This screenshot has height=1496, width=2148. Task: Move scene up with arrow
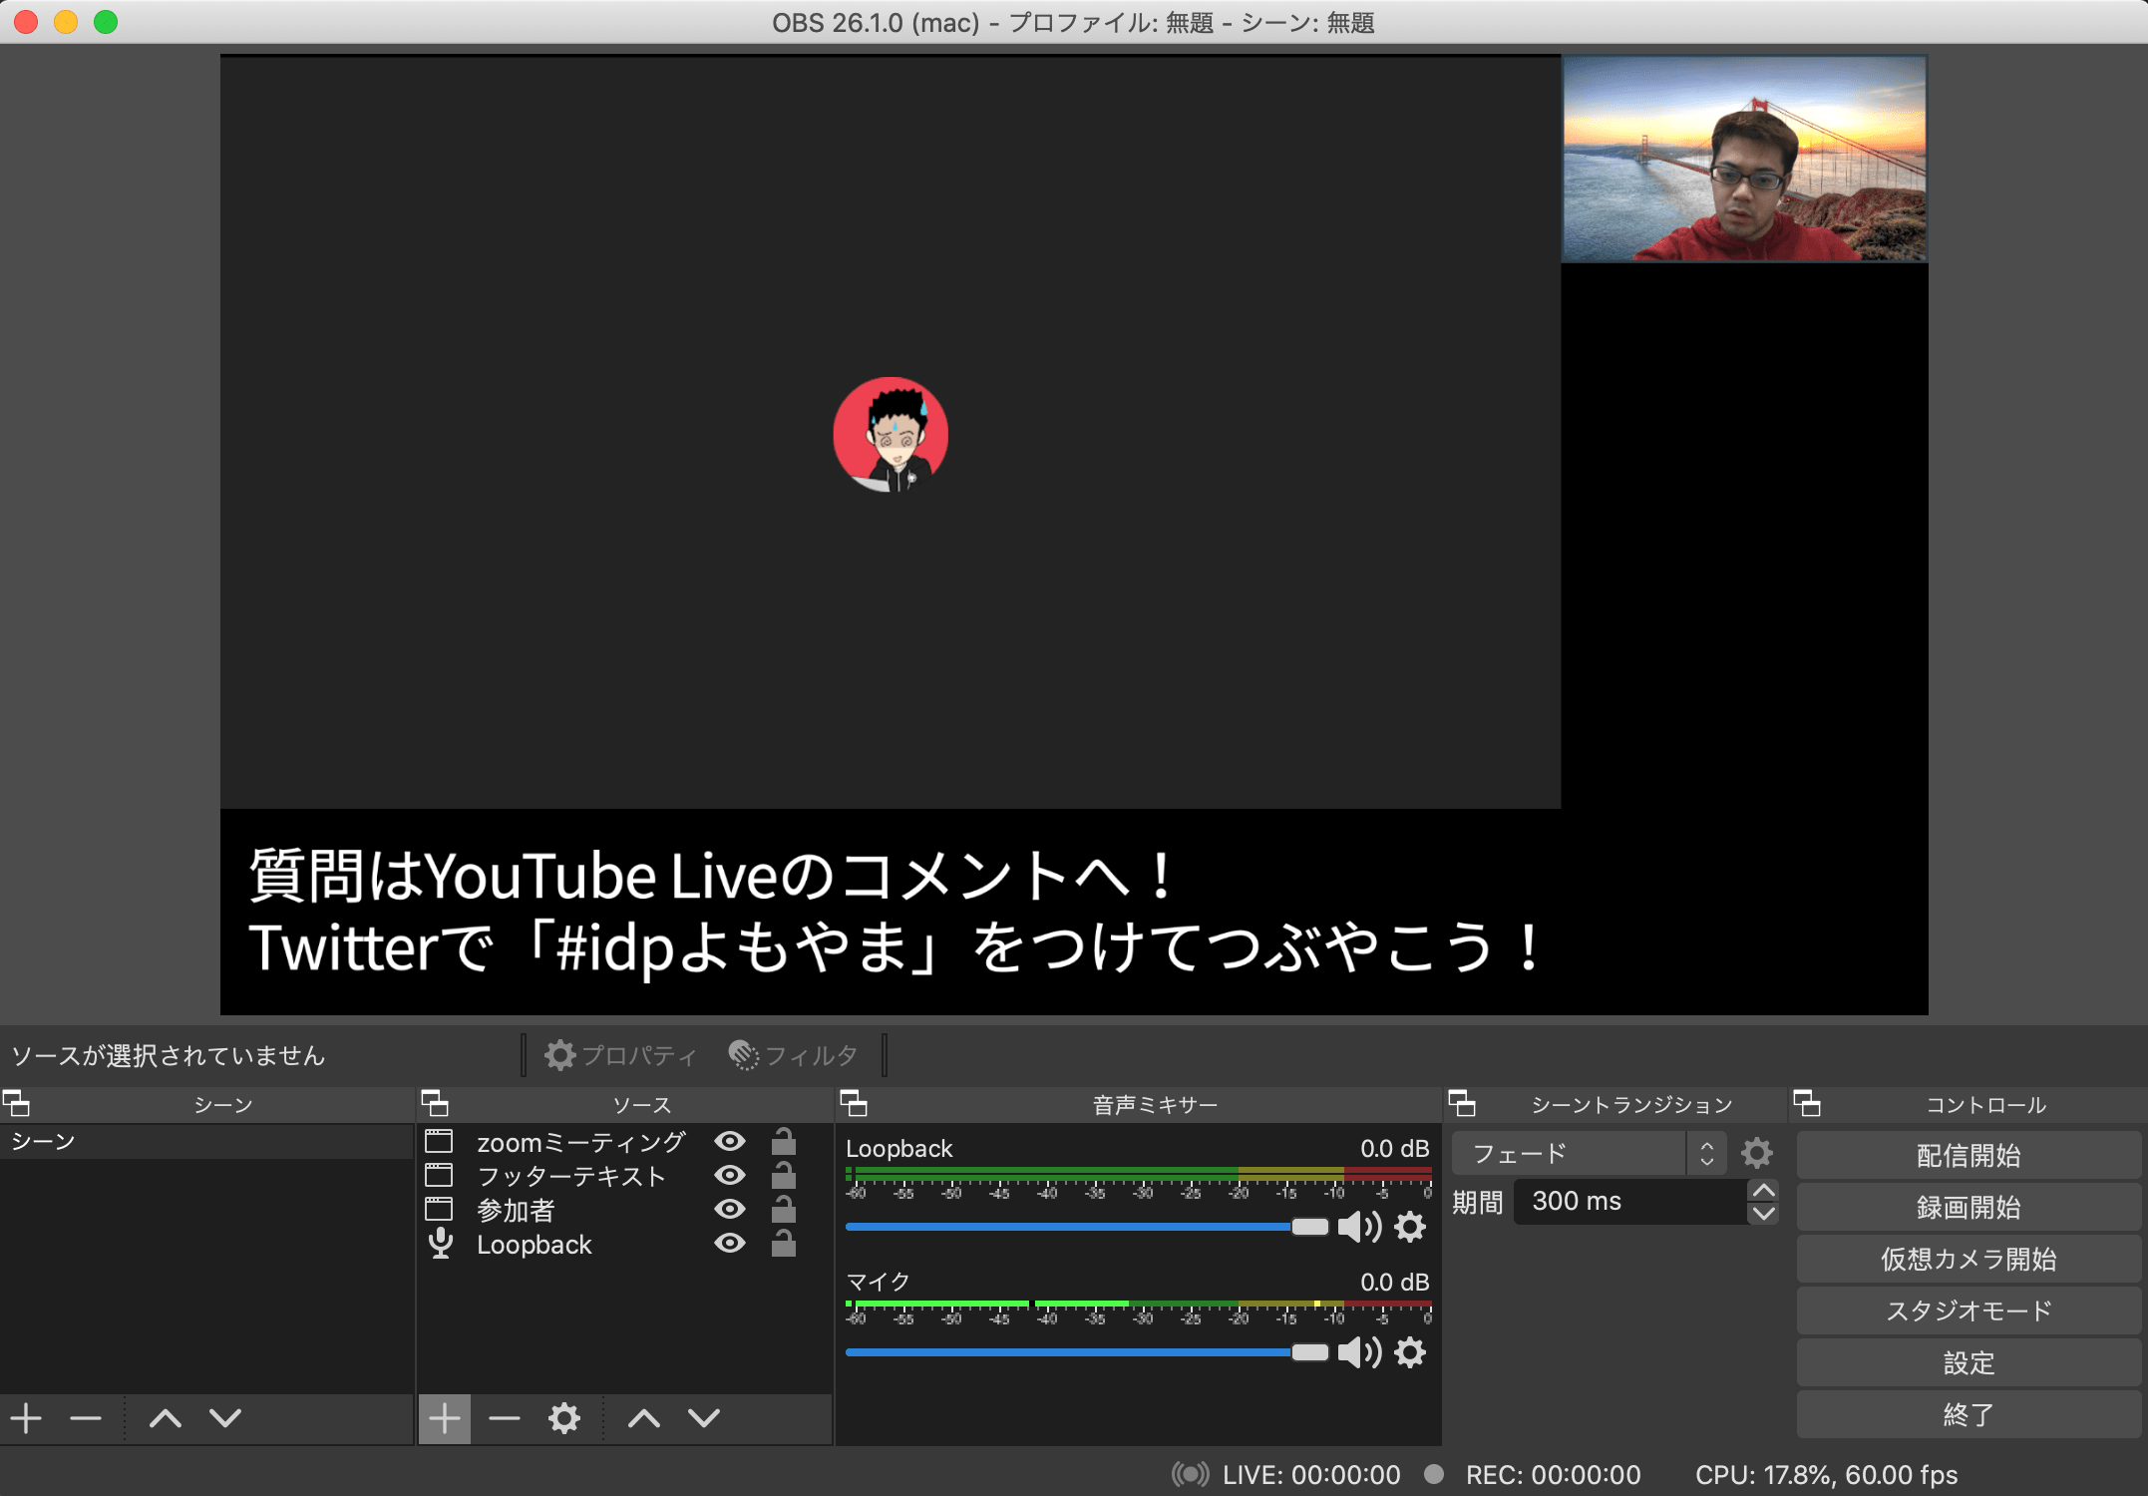(x=166, y=1418)
